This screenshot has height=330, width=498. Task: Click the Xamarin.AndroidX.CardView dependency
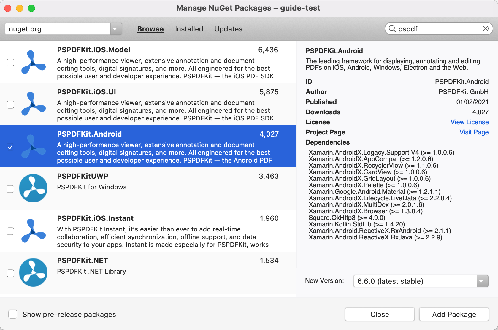click(368, 172)
